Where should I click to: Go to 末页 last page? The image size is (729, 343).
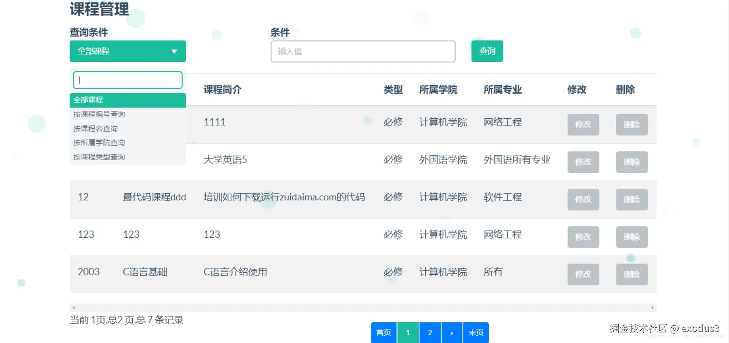point(476,333)
